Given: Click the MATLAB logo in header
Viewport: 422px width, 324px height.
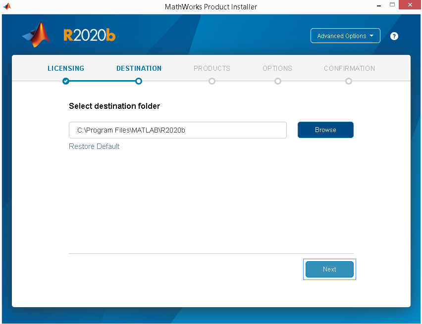Looking at the screenshot, I should click(37, 35).
